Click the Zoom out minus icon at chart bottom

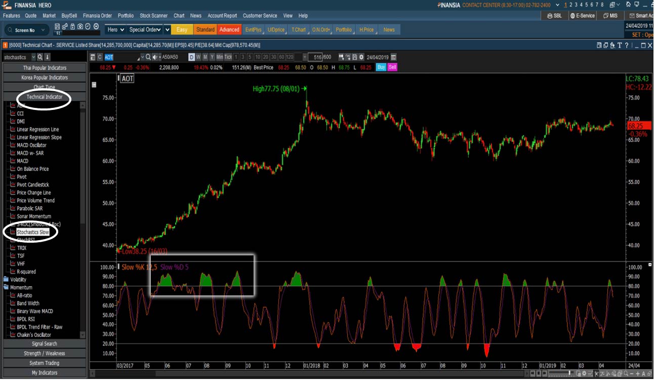pyautogui.click(x=632, y=374)
